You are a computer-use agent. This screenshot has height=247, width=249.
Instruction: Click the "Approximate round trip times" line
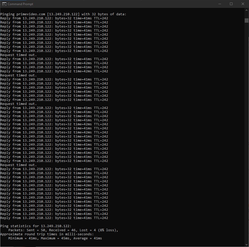(47, 234)
